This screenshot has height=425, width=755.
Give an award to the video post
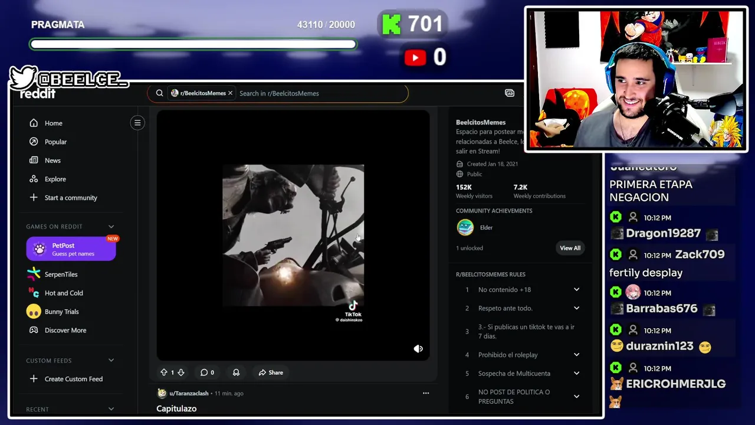coord(236,372)
